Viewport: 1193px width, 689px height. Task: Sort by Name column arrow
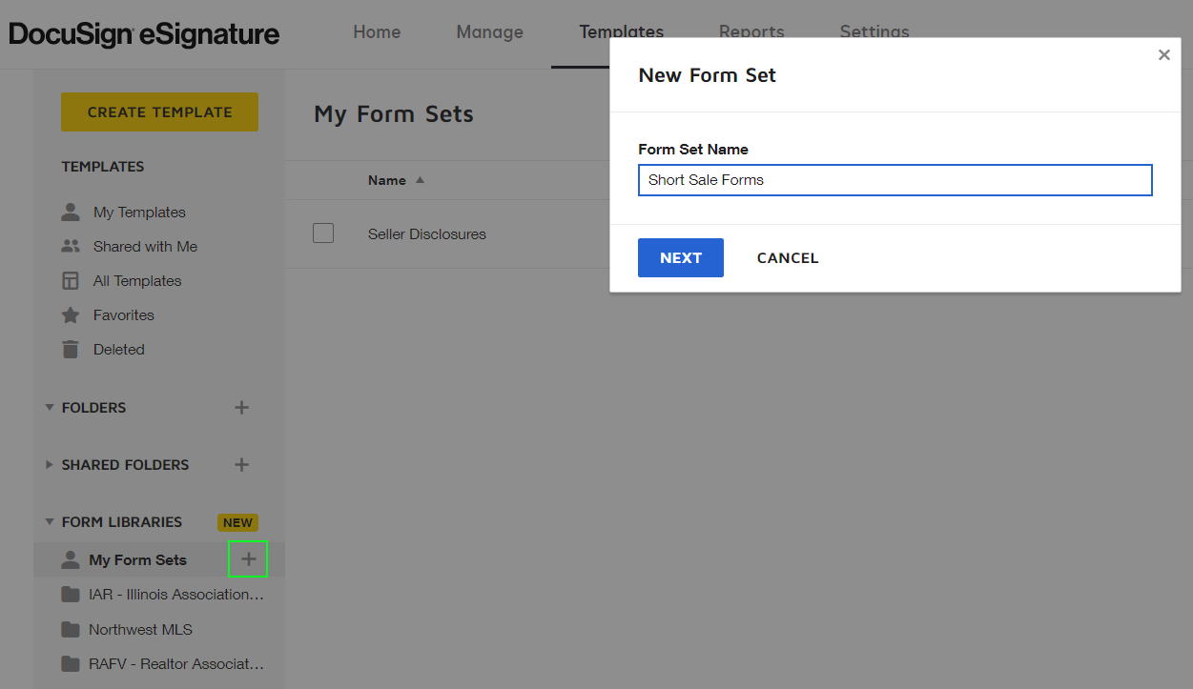coord(421,180)
